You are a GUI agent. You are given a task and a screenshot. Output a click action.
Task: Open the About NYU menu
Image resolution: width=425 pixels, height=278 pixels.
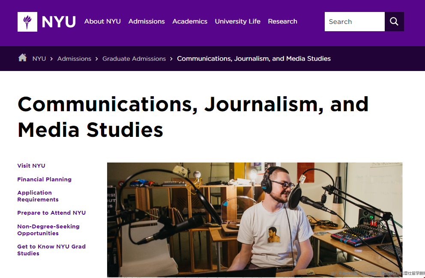click(x=102, y=21)
